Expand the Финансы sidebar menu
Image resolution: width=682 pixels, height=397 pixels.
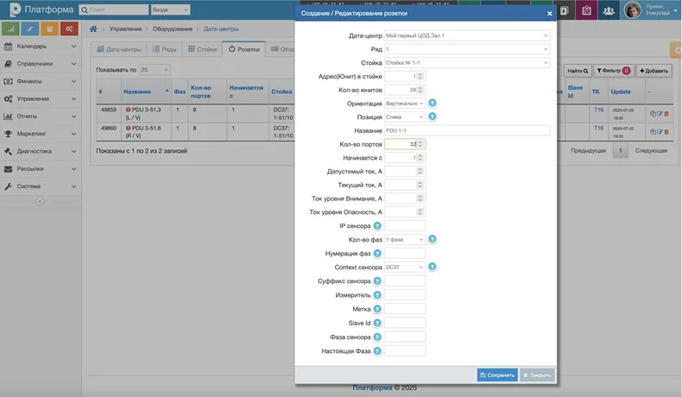(41, 81)
